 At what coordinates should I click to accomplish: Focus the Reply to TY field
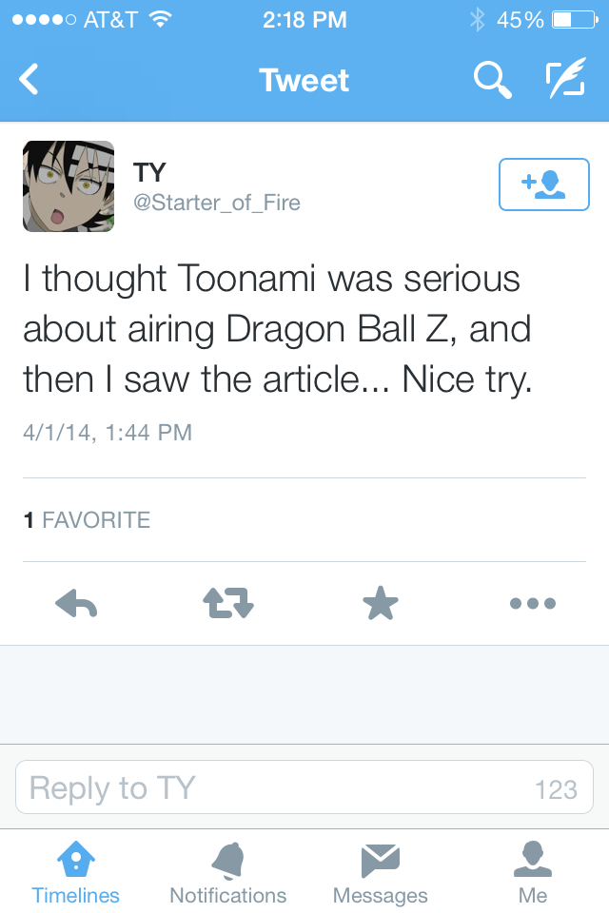click(x=304, y=787)
